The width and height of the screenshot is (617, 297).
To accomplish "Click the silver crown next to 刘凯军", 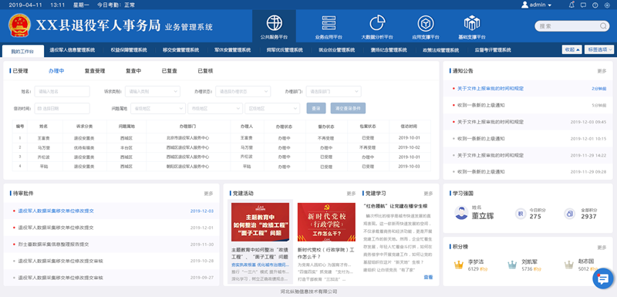I will (512, 265).
